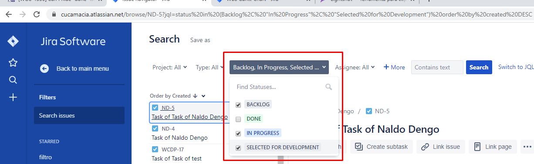This screenshot has height=164, width=534.
Task: Click the Back to main menu arrow icon
Action: click(x=44, y=69)
